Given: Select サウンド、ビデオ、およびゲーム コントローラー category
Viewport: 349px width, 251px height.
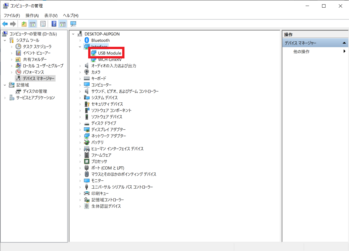Looking at the screenshot, I should pos(125,91).
